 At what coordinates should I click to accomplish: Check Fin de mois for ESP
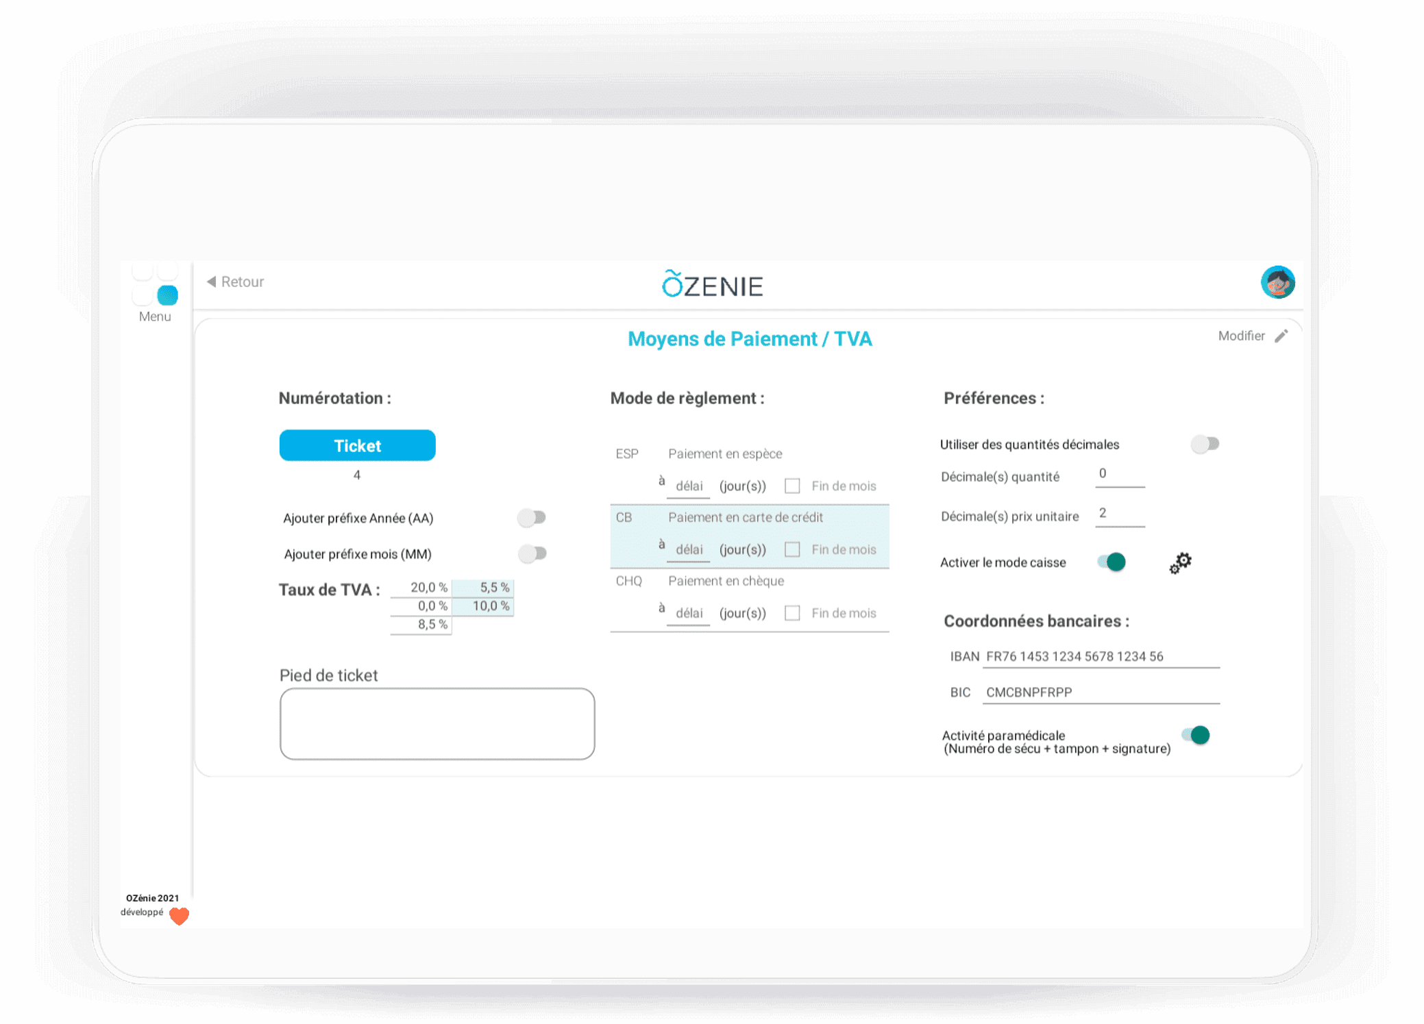point(792,486)
